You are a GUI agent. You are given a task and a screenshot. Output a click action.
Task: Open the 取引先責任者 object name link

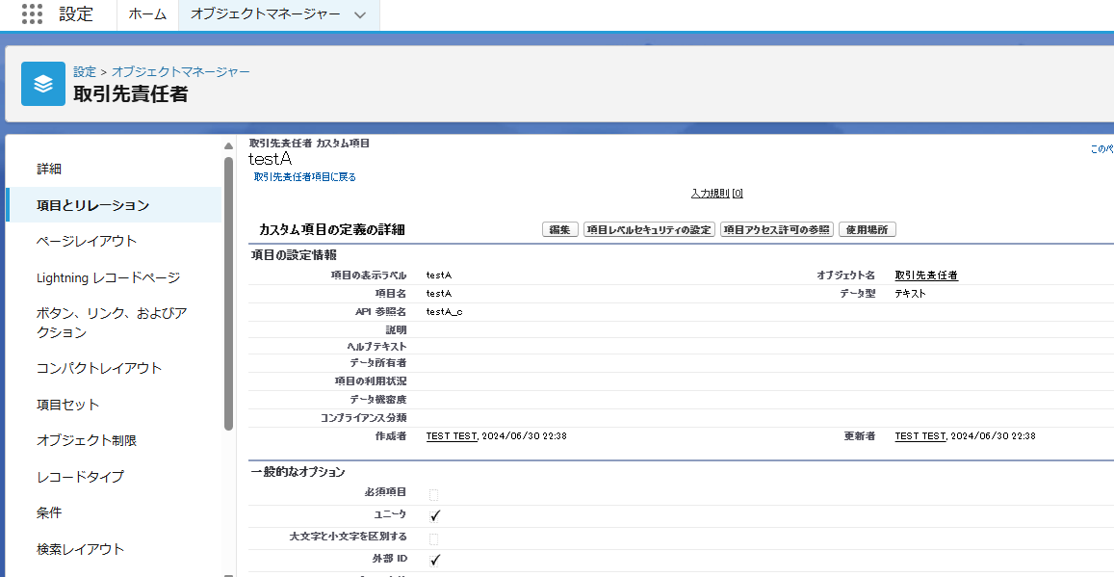(926, 275)
